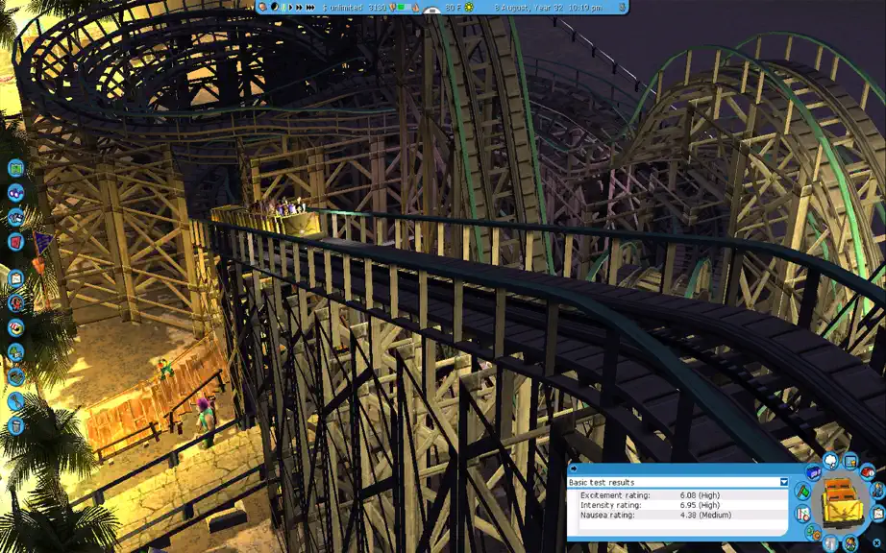Click the 'Excitement rating:' label
This screenshot has width=886, height=553.
[615, 495]
